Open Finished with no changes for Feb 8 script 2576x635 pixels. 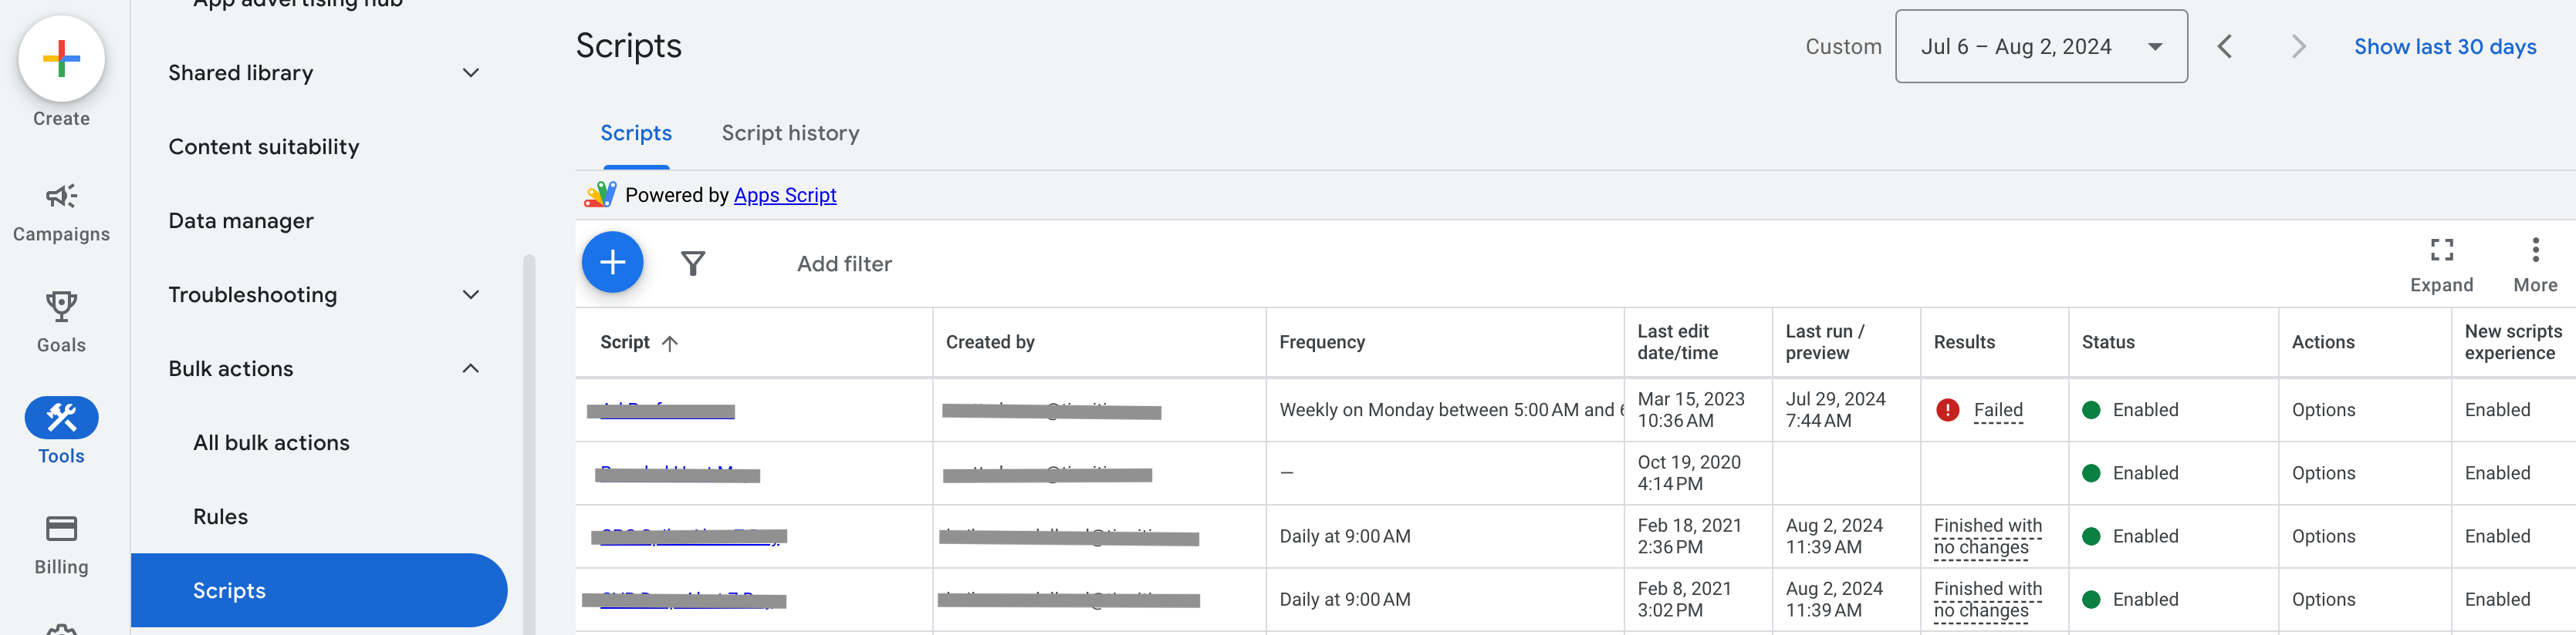[x=1987, y=600]
